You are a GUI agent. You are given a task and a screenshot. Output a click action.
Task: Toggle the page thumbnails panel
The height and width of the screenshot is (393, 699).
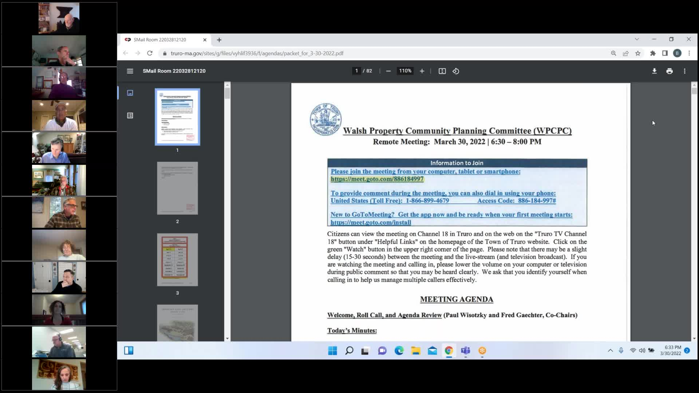130,92
